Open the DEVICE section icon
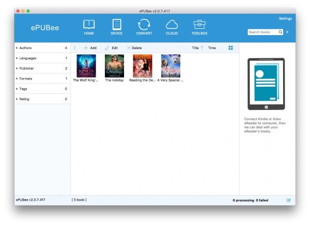The height and width of the screenshot is (226, 310). click(117, 24)
